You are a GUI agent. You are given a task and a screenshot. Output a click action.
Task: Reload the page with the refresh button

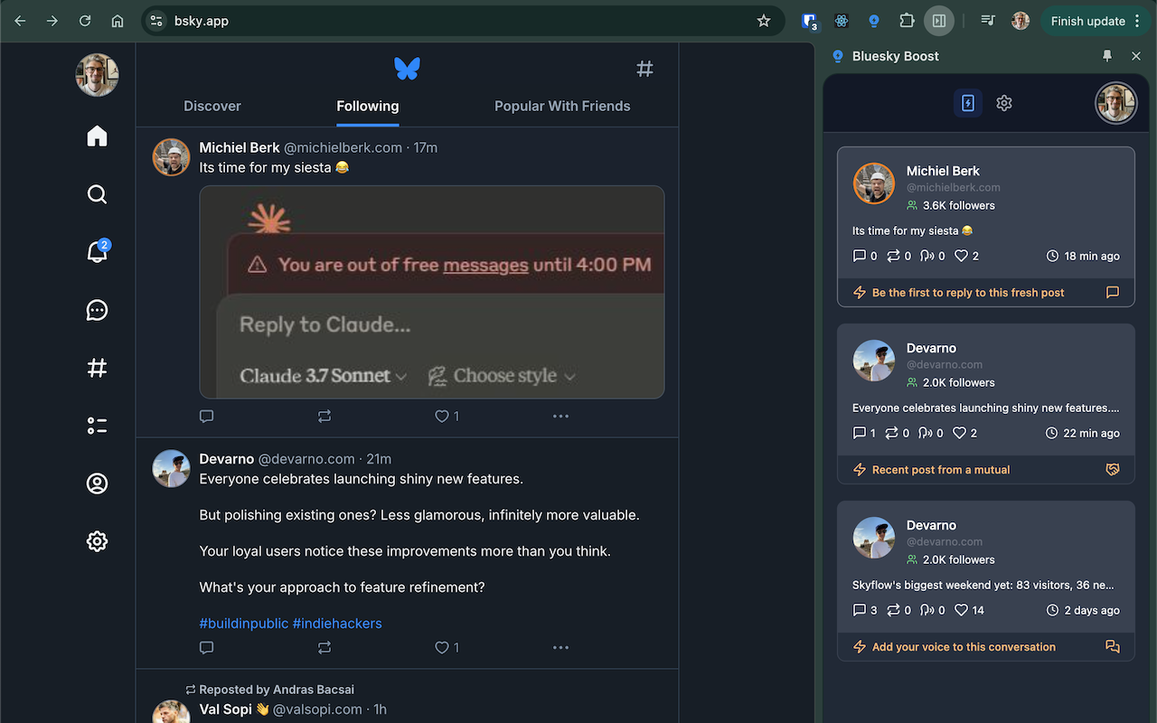point(84,21)
